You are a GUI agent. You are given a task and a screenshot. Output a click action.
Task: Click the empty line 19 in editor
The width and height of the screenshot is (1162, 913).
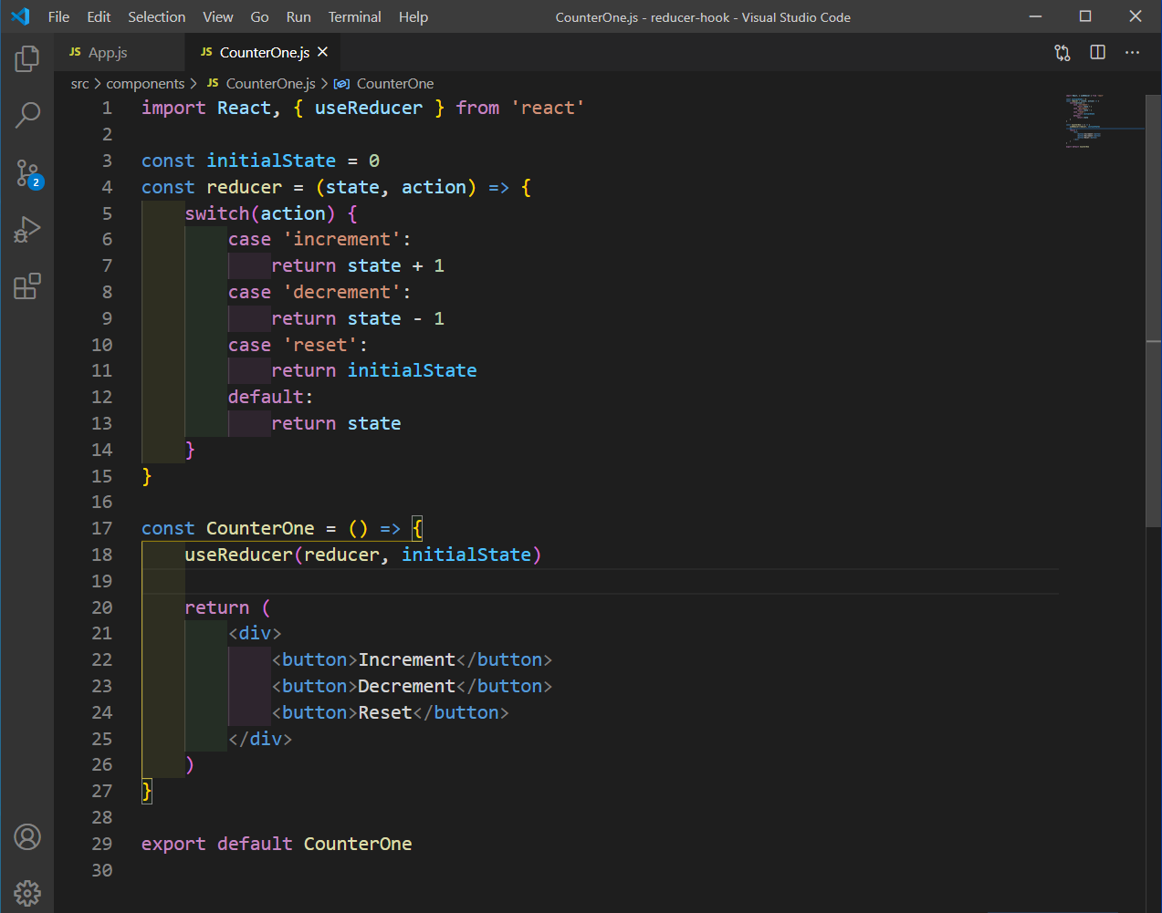click(x=600, y=581)
